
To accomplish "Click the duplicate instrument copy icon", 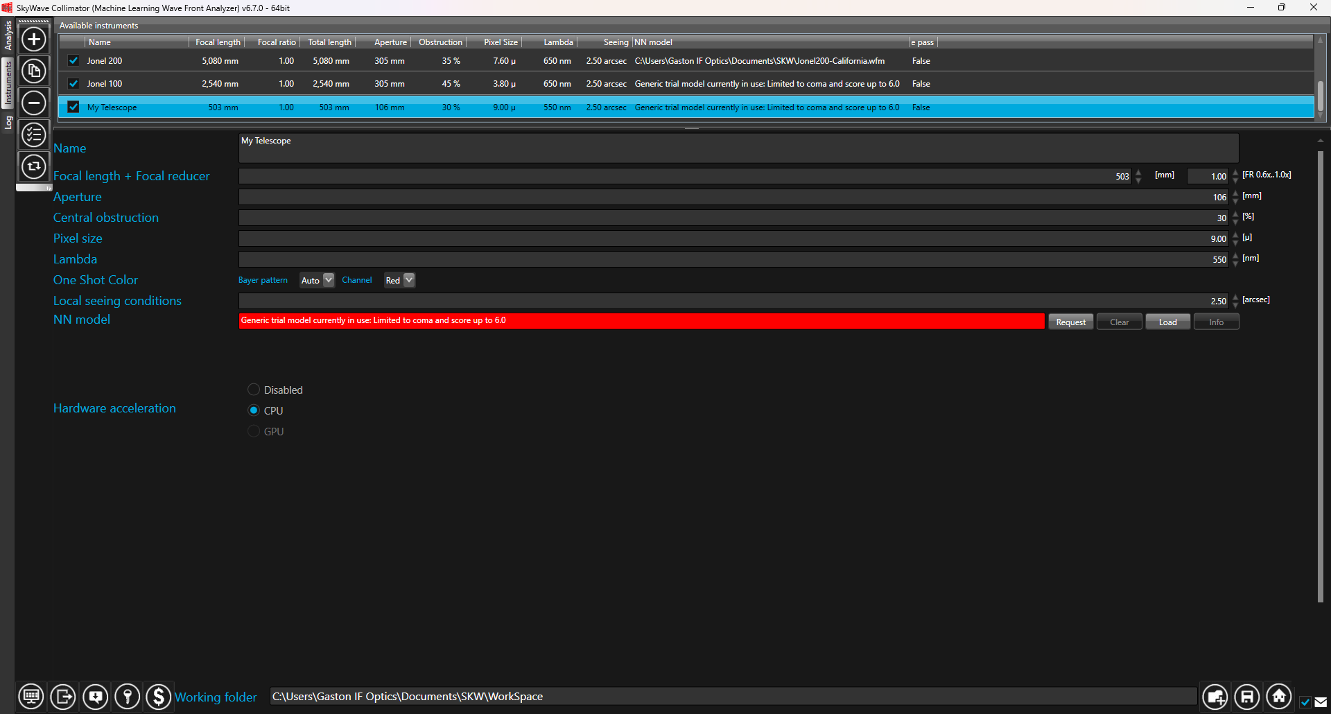I will (33, 71).
